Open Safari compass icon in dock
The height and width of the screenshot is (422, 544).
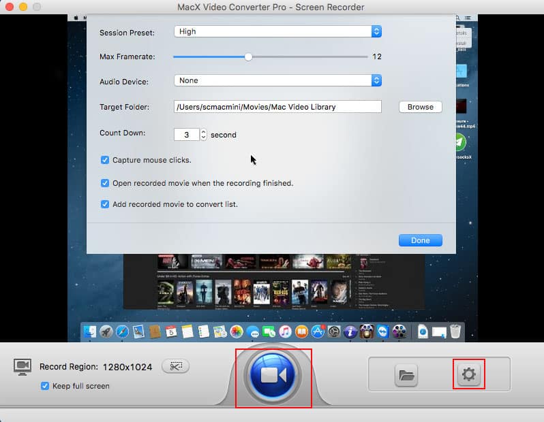coord(122,332)
